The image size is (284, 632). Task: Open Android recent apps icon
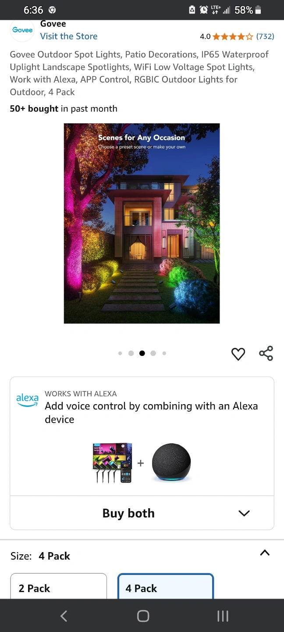pos(223,616)
